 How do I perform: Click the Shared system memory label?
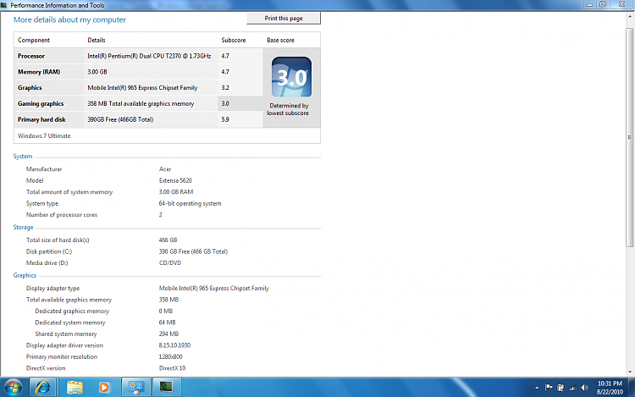point(66,334)
